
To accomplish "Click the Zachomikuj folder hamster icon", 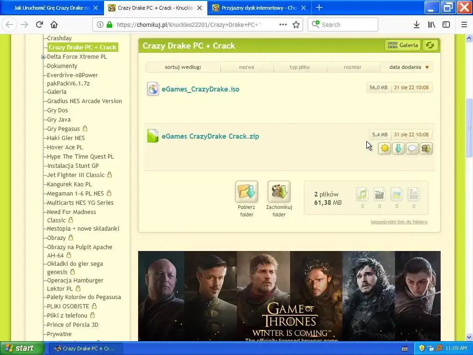I will (x=279, y=191).
